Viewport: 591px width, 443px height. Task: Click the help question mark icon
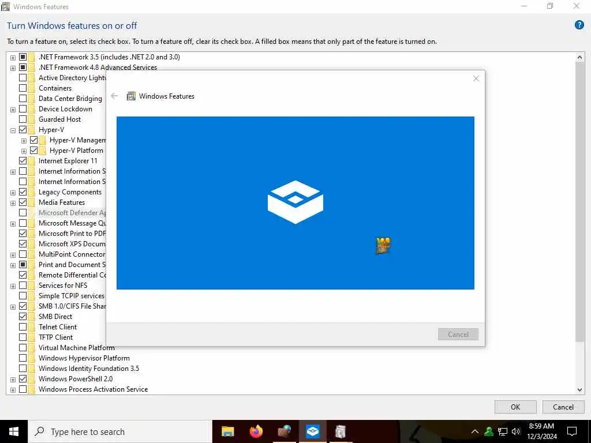tap(579, 25)
